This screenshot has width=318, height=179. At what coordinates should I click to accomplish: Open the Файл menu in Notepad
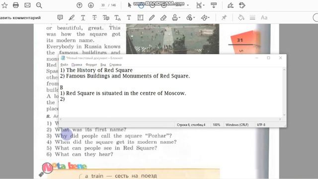[x=64, y=65]
